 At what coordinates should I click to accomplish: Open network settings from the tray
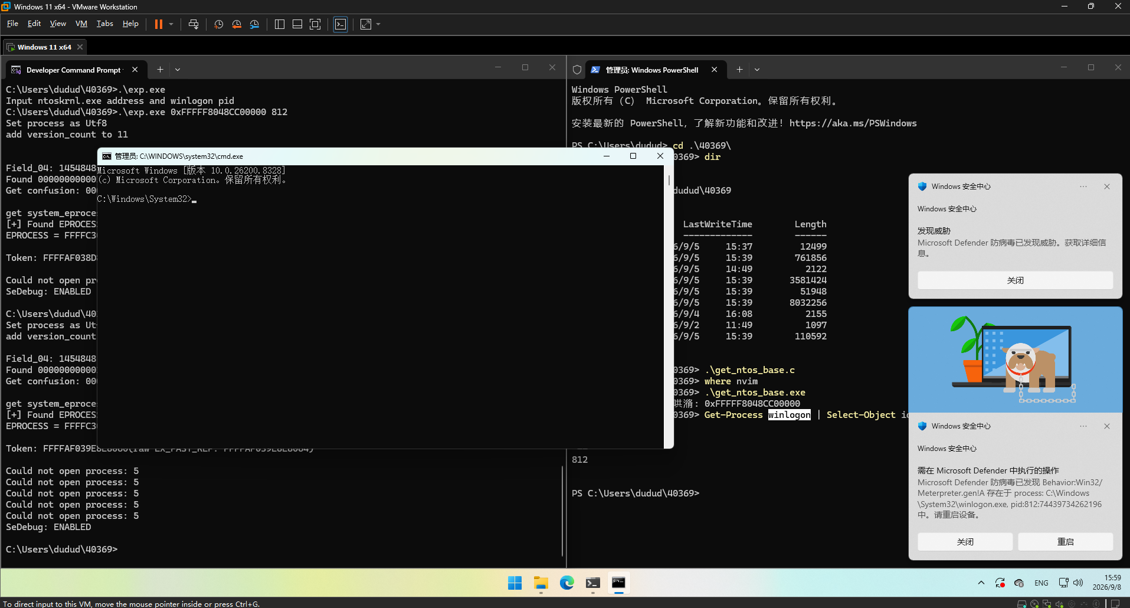click(1063, 583)
